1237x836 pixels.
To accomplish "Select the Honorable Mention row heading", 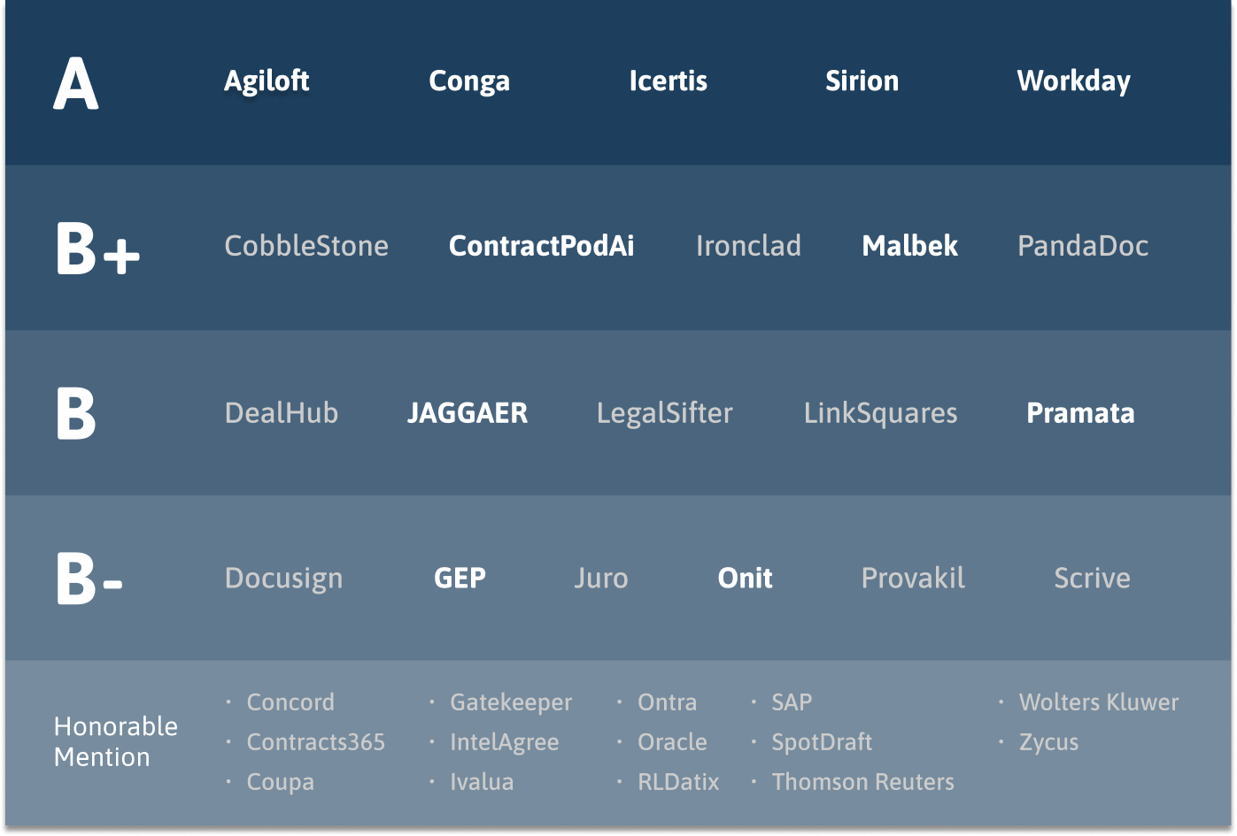I will 115,741.
